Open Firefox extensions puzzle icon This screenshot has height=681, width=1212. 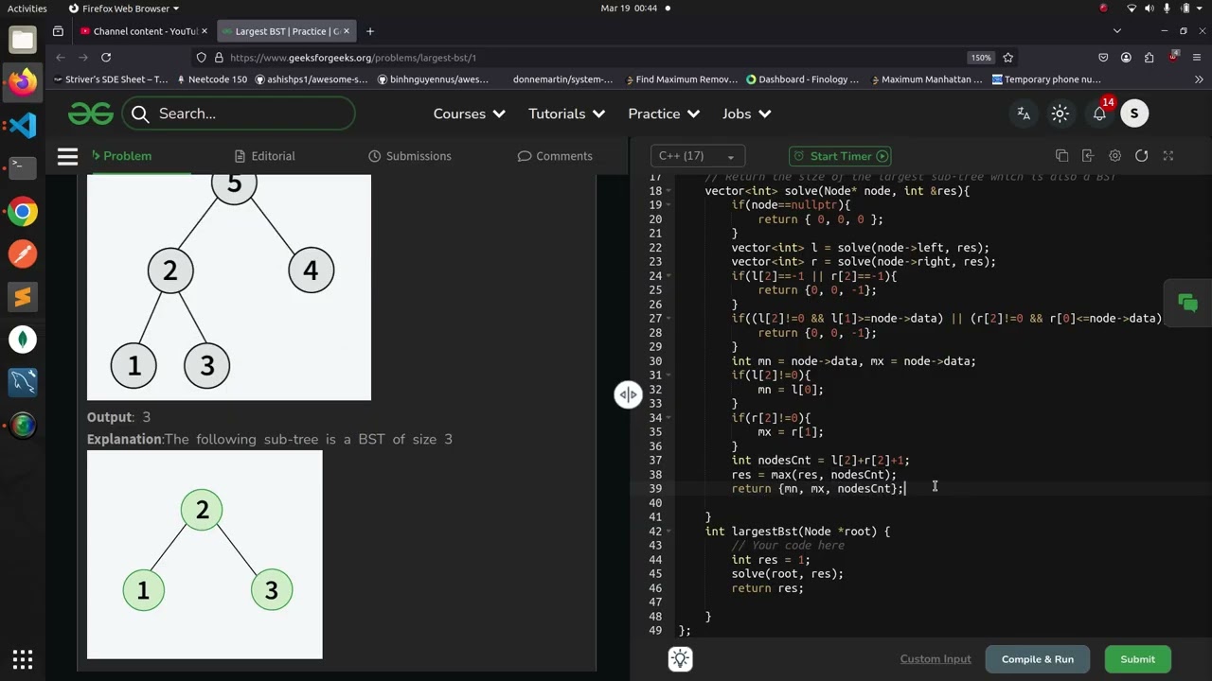(x=1150, y=58)
